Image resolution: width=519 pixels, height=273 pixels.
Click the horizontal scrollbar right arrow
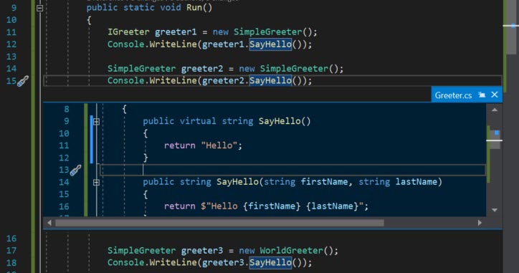pos(480,223)
